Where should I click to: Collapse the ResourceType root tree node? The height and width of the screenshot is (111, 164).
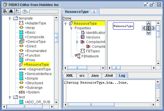coord(65,24)
